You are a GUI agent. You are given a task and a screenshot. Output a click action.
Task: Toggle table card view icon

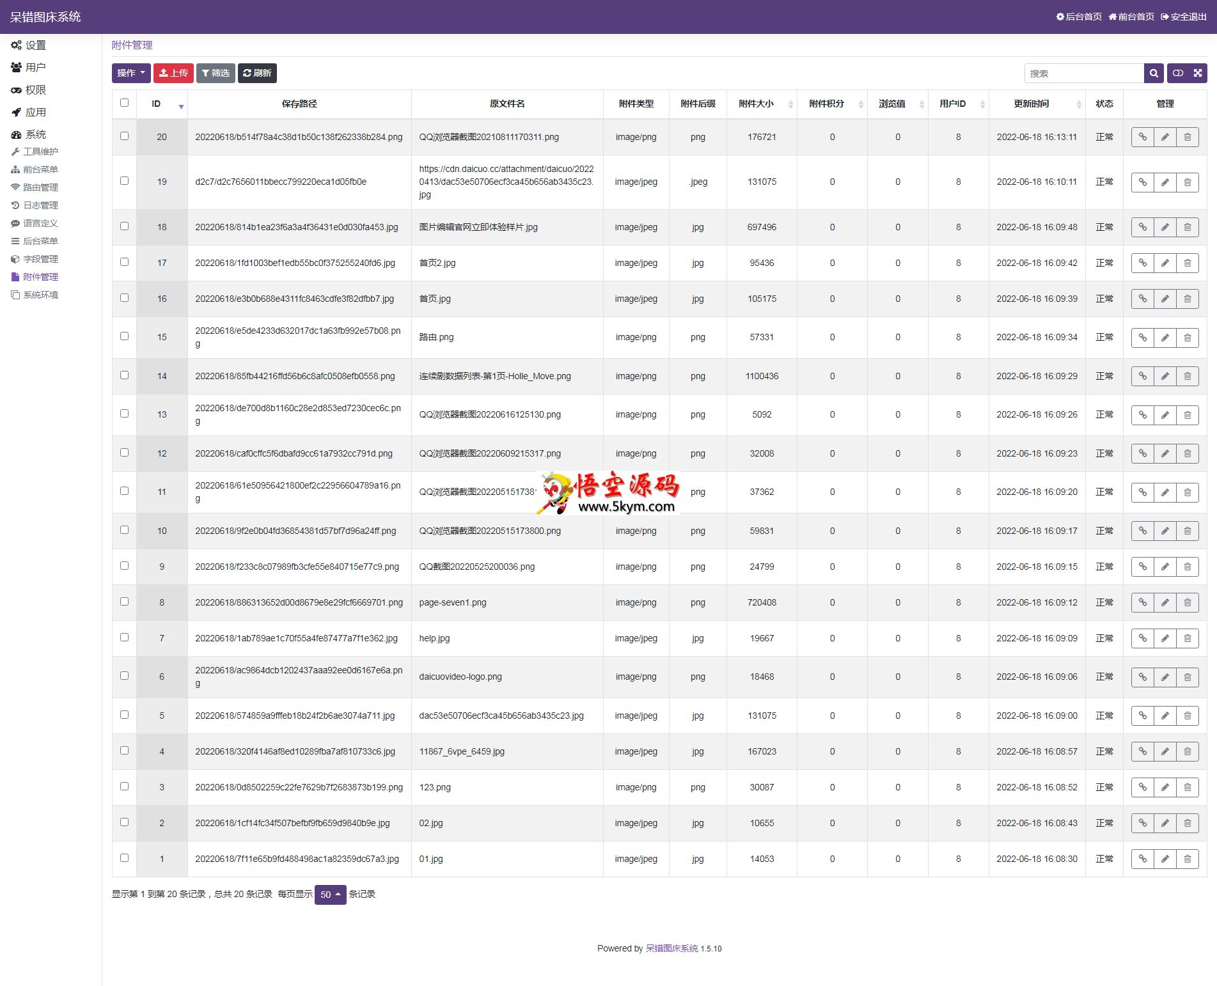tap(1178, 73)
